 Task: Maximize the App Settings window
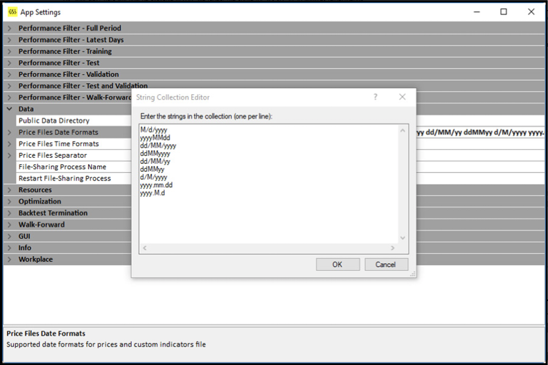pyautogui.click(x=503, y=12)
